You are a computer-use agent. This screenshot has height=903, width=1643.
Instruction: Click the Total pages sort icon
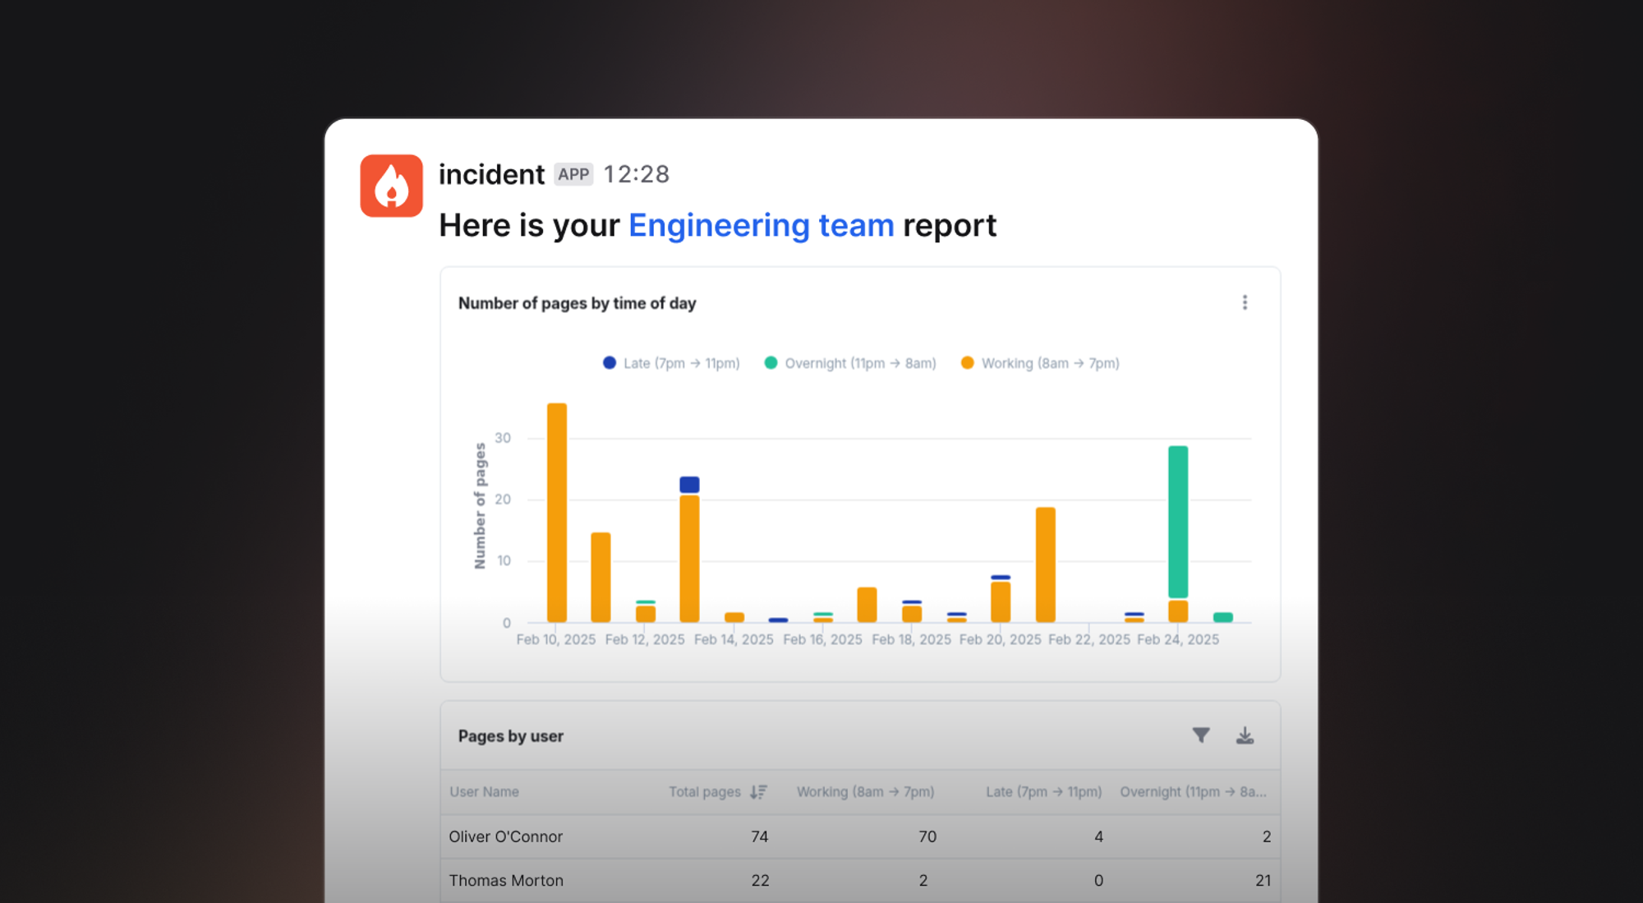click(x=758, y=791)
